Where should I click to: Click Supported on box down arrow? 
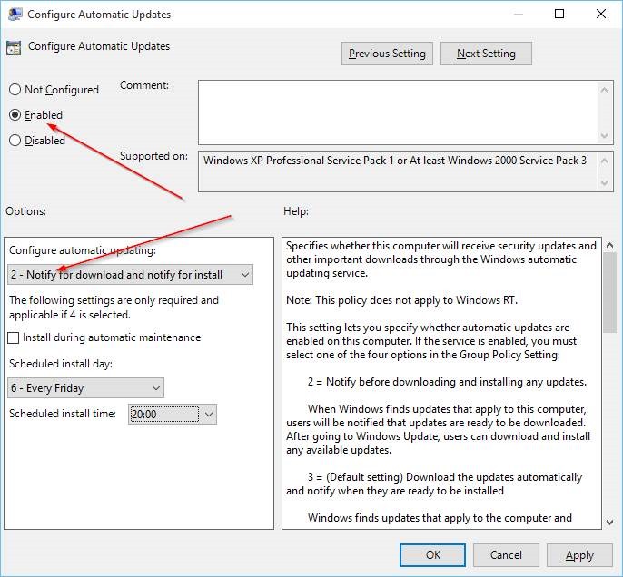tap(604, 183)
